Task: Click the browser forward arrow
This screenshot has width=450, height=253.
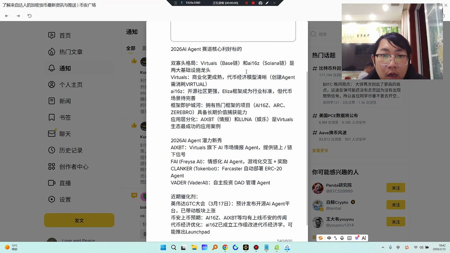Action: pos(18,16)
